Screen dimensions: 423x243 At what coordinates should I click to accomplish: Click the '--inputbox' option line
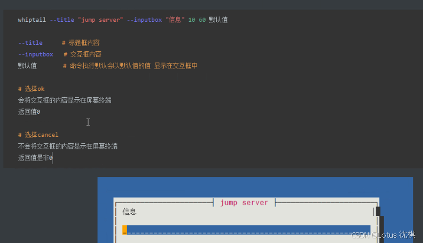60,54
